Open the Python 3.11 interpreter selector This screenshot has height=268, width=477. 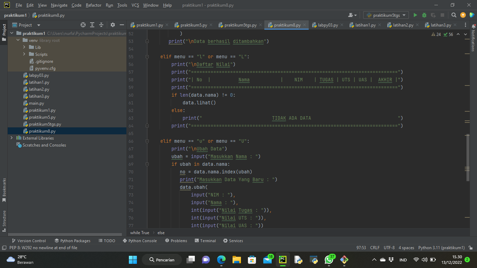(x=441, y=247)
